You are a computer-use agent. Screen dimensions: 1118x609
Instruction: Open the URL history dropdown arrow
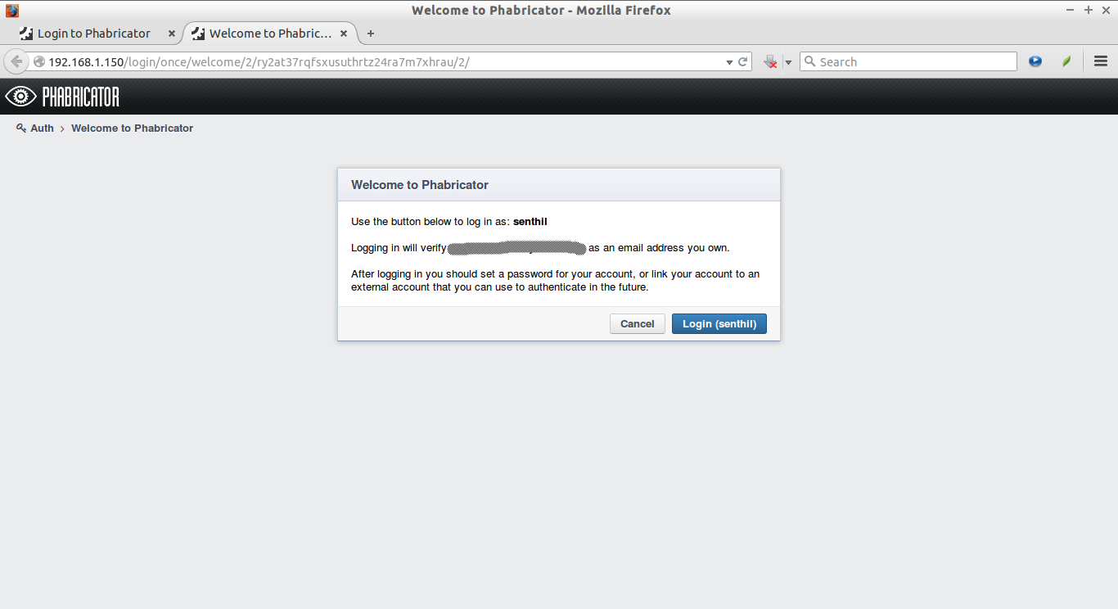coord(729,62)
